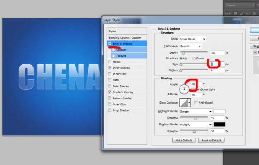
Task: Click the Angle dial in Shading
Action: [x=184, y=89]
